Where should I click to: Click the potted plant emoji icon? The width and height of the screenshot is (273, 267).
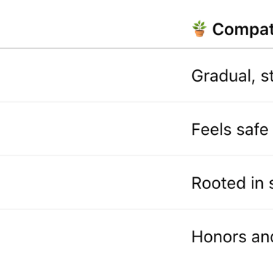tap(199, 28)
